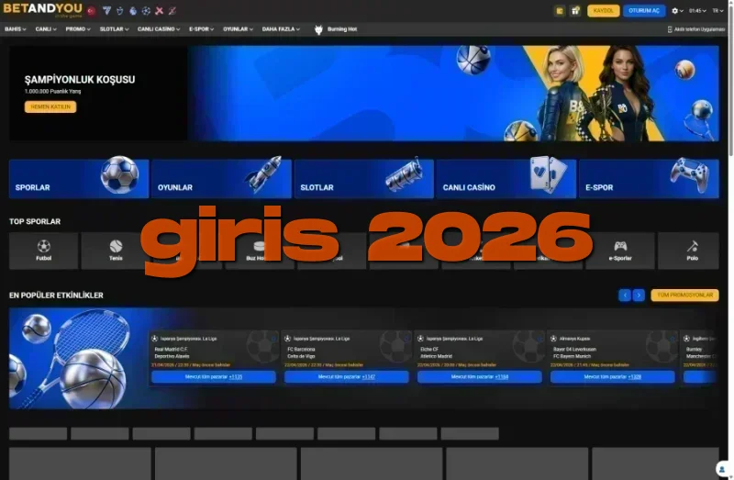Click the FC Bayern Munich team name
This screenshot has height=480, width=734.
(x=572, y=356)
